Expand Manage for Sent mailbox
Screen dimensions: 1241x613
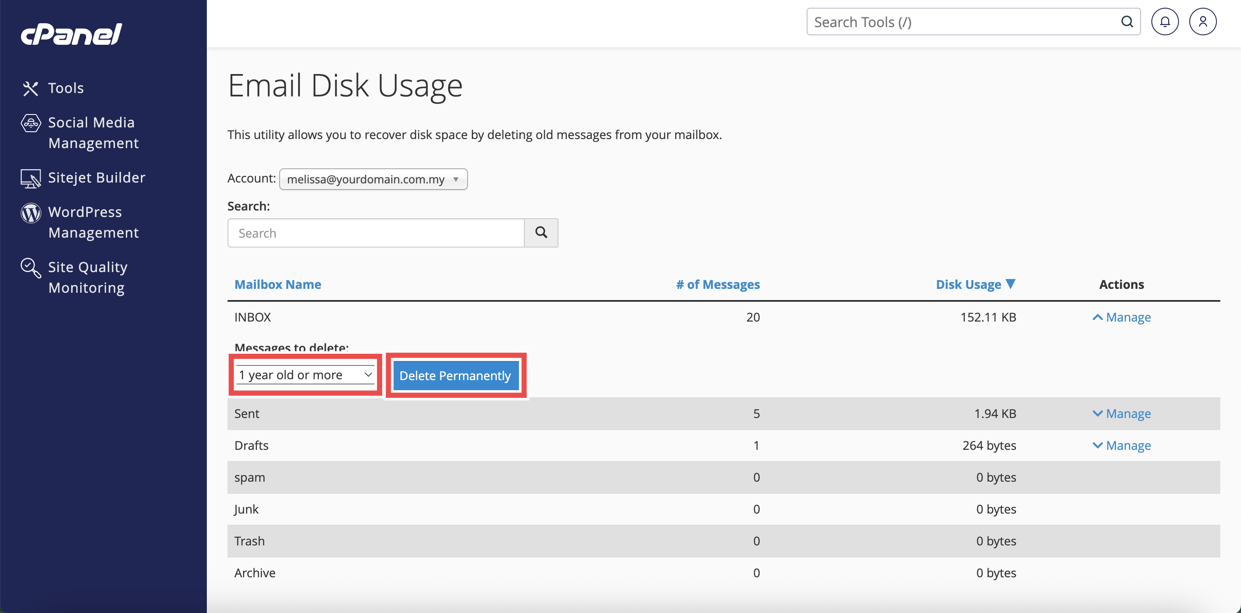pos(1122,413)
